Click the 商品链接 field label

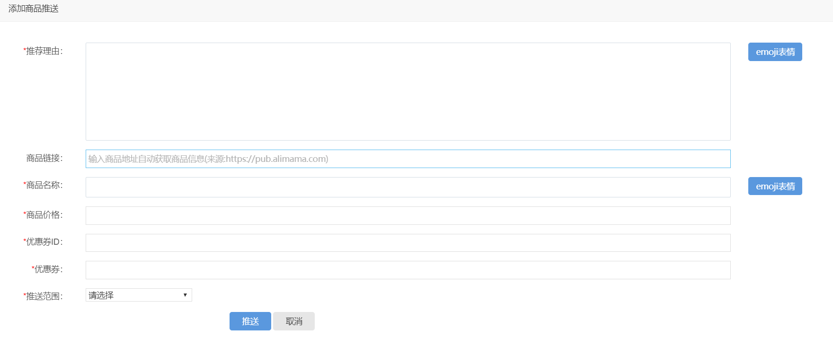point(44,158)
